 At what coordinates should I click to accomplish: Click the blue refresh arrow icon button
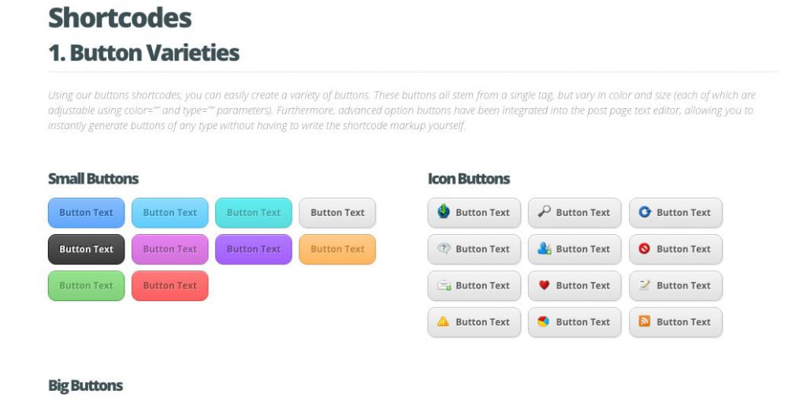tap(675, 213)
